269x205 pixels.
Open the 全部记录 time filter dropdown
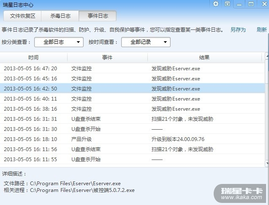pos(146,42)
